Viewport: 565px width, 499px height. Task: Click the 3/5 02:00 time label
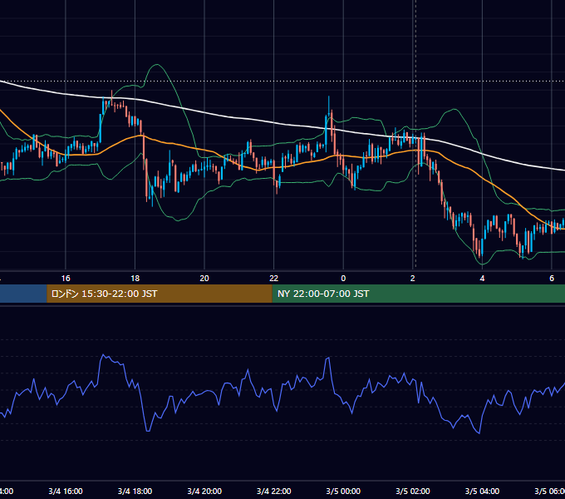coord(413,492)
